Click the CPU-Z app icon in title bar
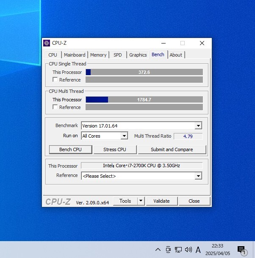Image resolution: width=255 pixels, height=258 pixels. coord(47,43)
